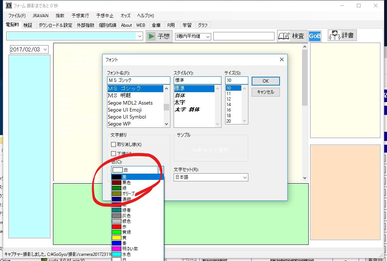Choose 明るい紫 magenta from the color list

(137, 249)
